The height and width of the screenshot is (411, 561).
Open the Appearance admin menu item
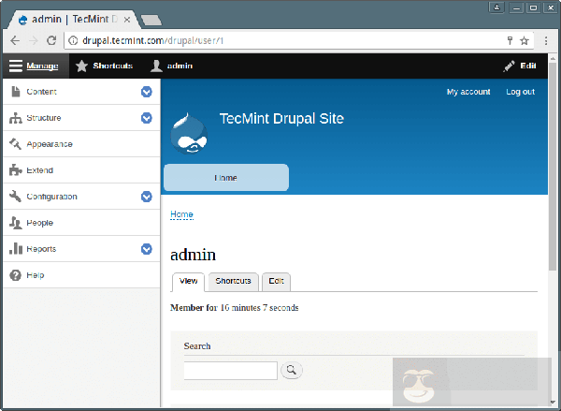tap(81, 144)
